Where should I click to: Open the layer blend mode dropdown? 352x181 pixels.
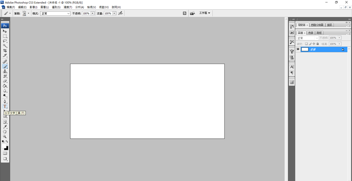[307, 38]
